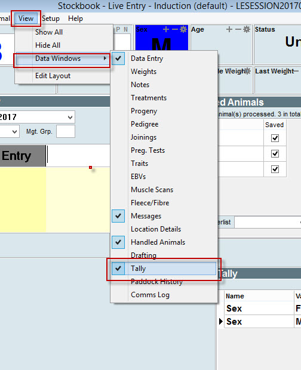The width and height of the screenshot is (301, 370).
Task: Click the plus icon in Age panel
Action: pos(229,29)
